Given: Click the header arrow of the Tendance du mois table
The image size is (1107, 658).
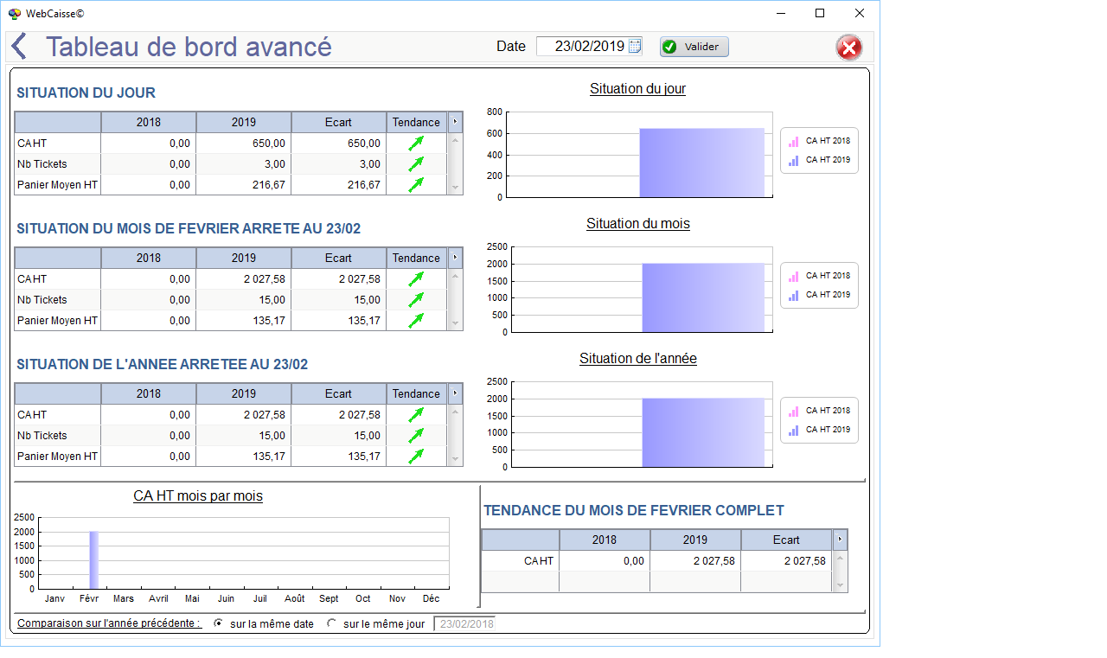Looking at the screenshot, I should 838,540.
